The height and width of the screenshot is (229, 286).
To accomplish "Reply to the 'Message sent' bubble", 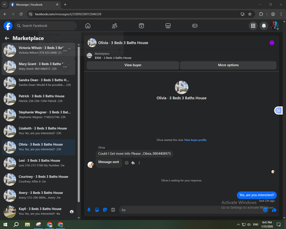I will 133,163.
